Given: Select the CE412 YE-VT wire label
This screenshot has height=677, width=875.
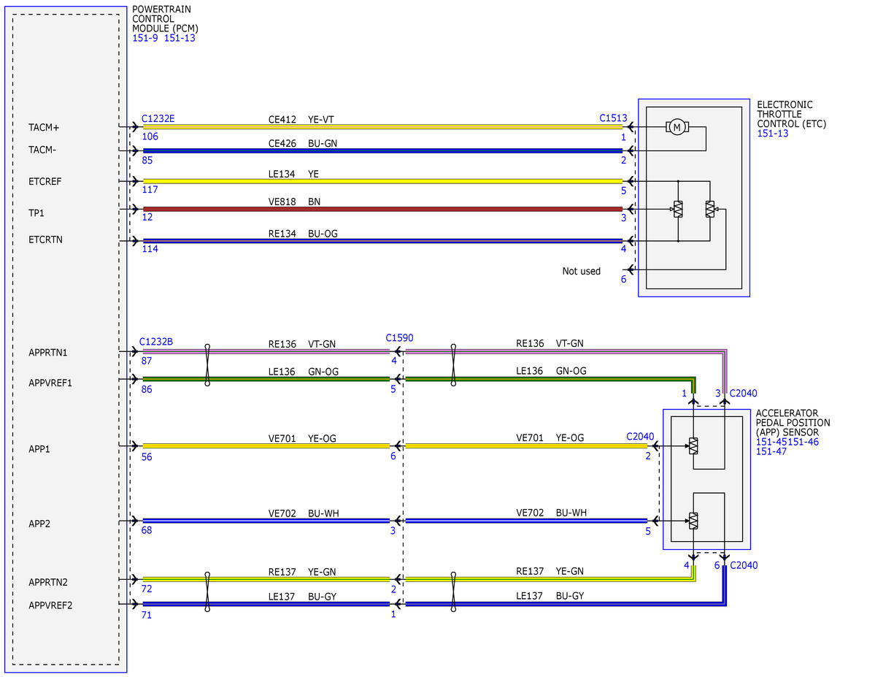Looking at the screenshot, I should [301, 120].
